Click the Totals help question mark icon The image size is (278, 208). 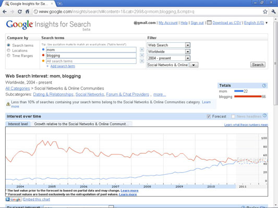(264, 85)
